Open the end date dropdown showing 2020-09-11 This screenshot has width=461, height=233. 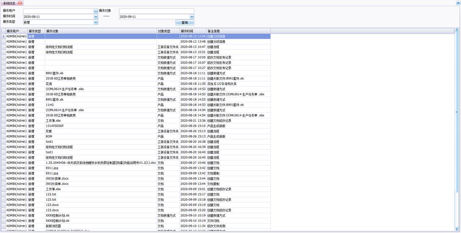pyautogui.click(x=192, y=17)
